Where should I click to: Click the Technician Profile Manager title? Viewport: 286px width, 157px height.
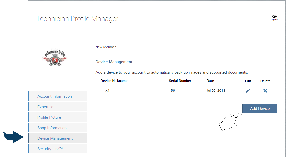pos(77,19)
